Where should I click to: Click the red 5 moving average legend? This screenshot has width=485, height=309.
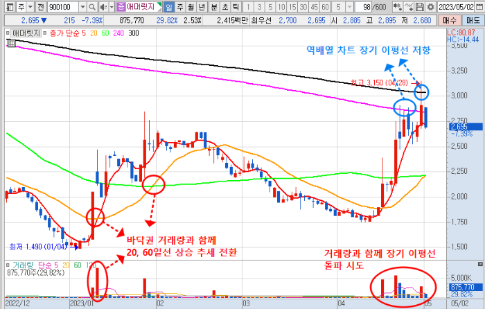[84, 33]
